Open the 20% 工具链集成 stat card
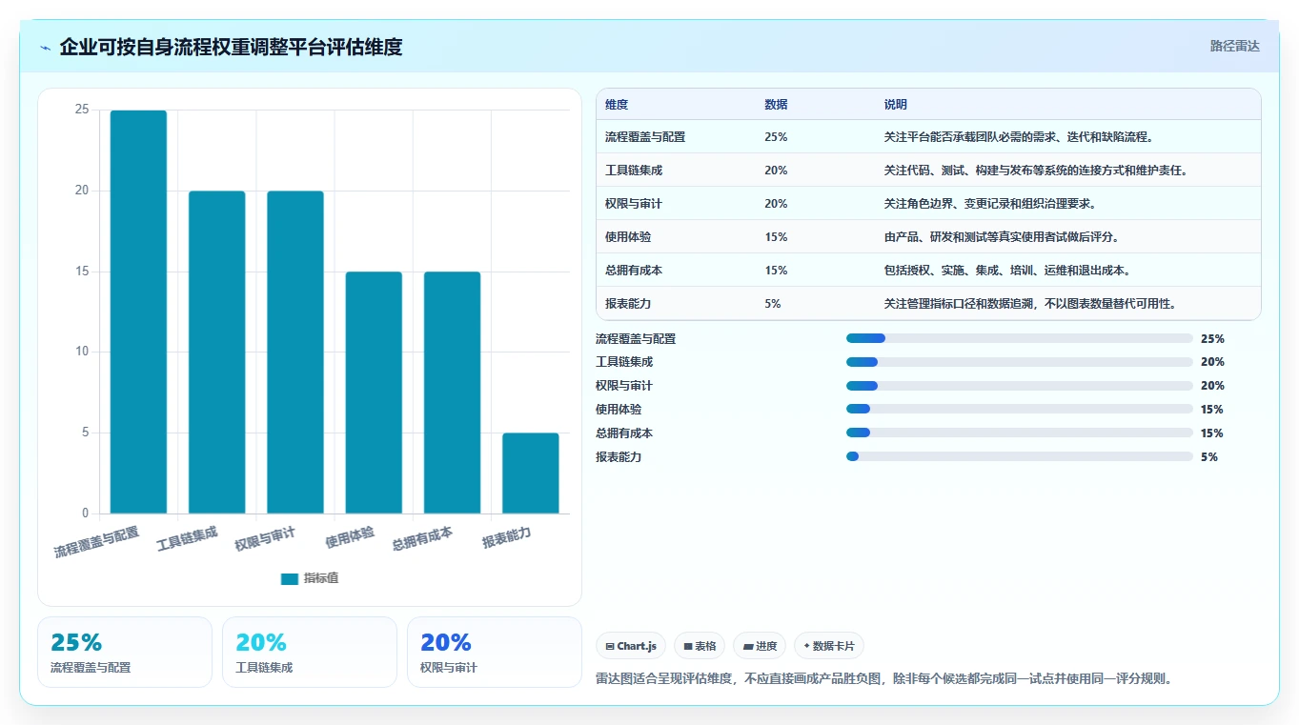 310,652
